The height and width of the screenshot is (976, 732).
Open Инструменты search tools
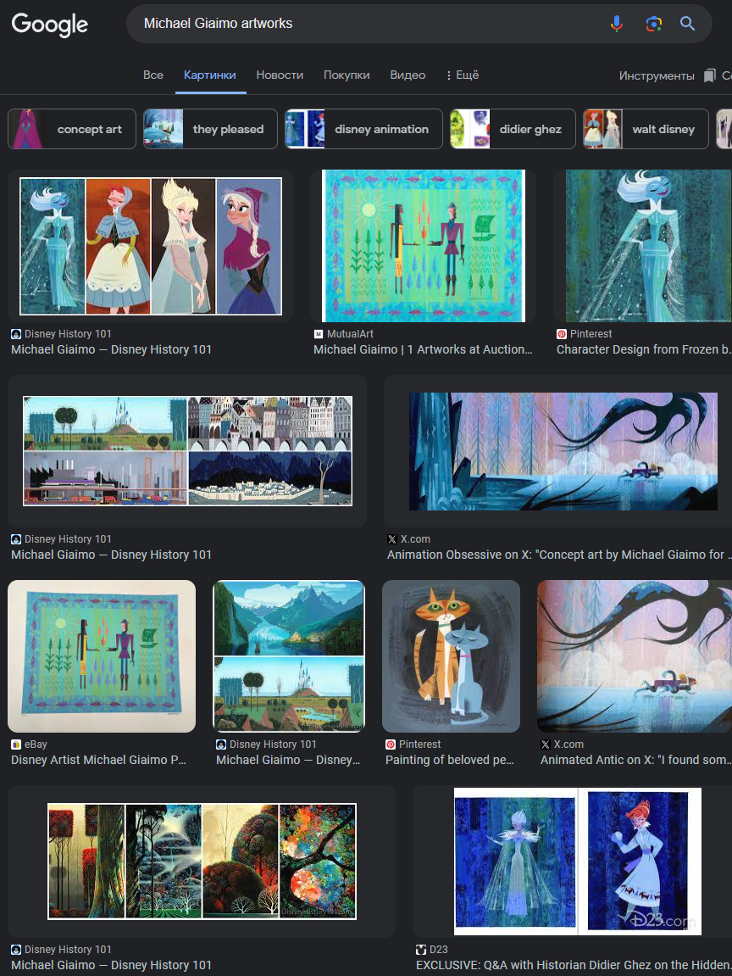(x=657, y=76)
